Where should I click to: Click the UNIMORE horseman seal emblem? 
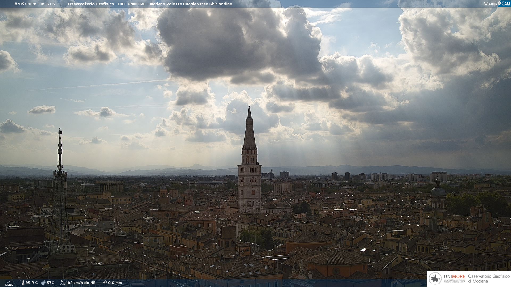point(435,278)
